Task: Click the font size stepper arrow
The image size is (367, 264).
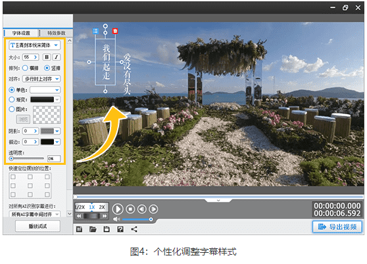Action: (36, 57)
